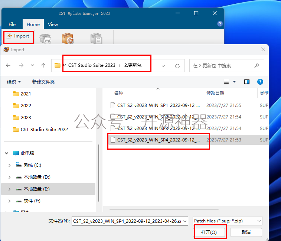The width and height of the screenshot is (281, 241).
Task: Select the CST_S2_v2023_WIN_SP1 file
Action: coord(155,105)
